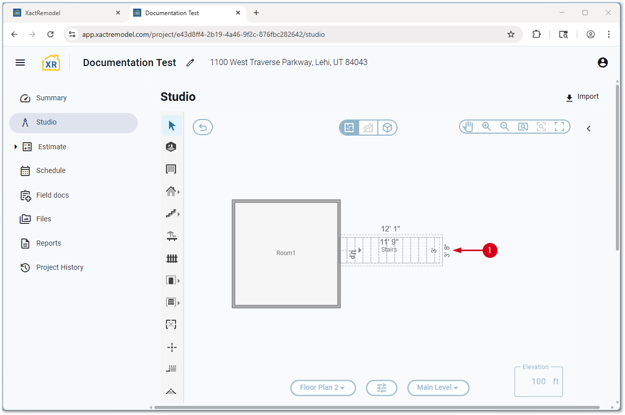Select the staircase tool
This screenshot has width=625, height=415.
coord(172,214)
